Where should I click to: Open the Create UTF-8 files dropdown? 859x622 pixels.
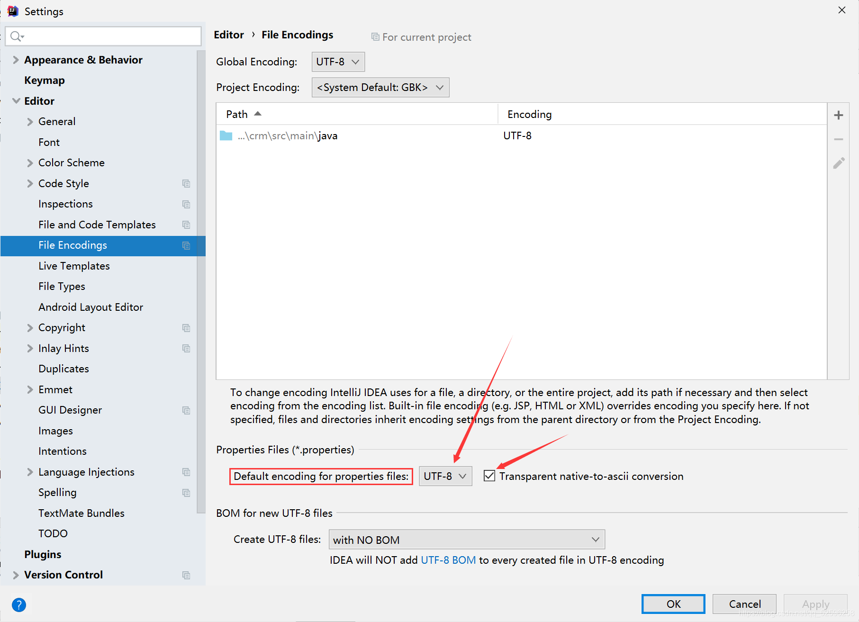tap(467, 540)
